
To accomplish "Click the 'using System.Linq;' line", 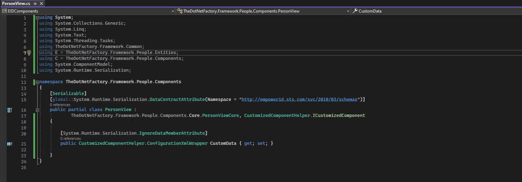I will click(63, 29).
